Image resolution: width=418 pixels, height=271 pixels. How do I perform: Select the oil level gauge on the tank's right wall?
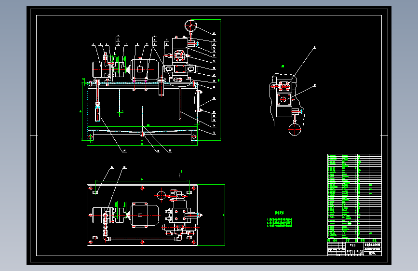coord(199,101)
